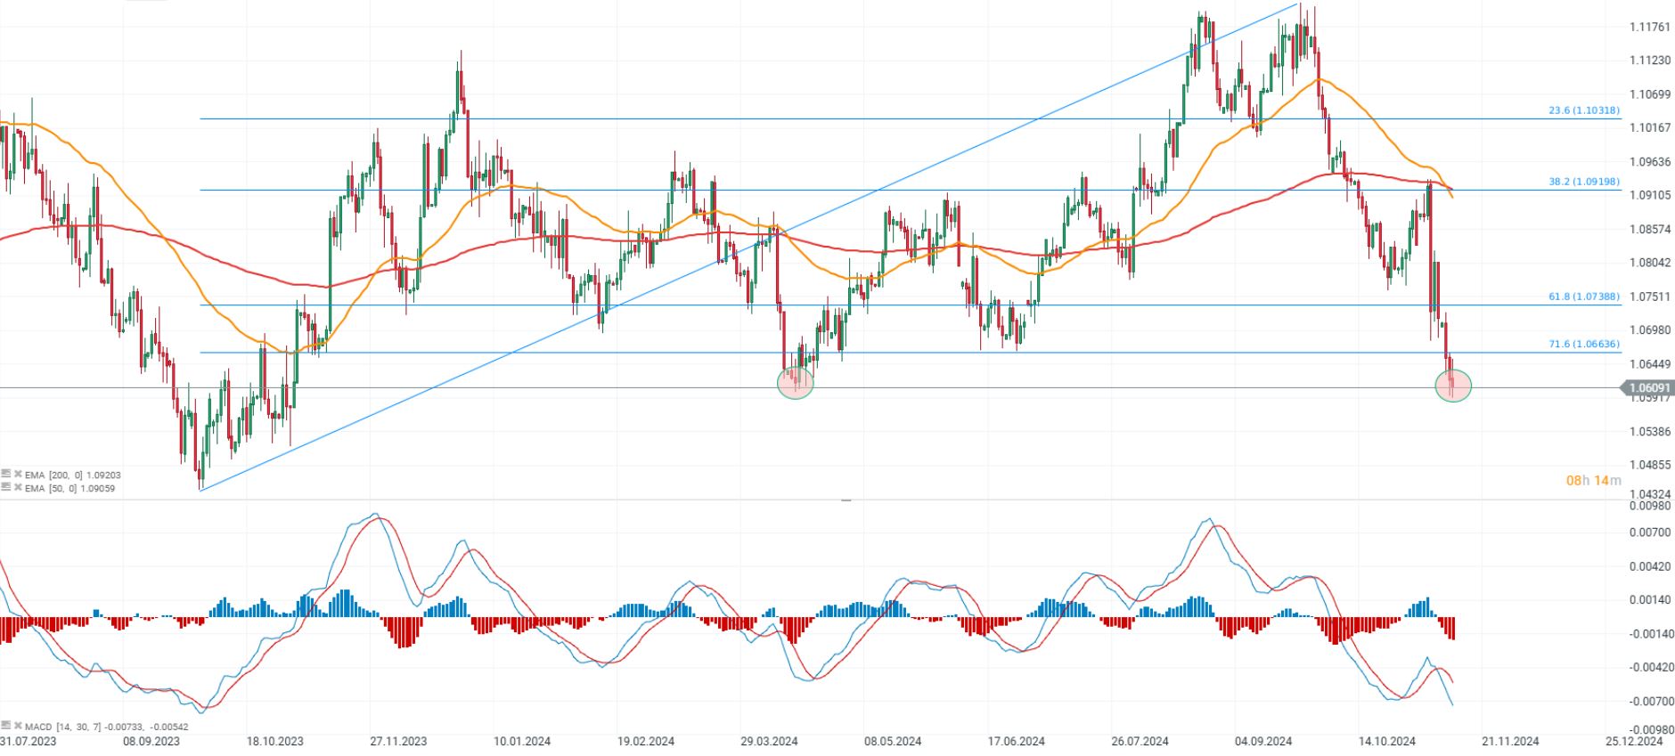Click the 1.10699 price axis label
This screenshot has width=1675, height=756.
[x=1650, y=94]
